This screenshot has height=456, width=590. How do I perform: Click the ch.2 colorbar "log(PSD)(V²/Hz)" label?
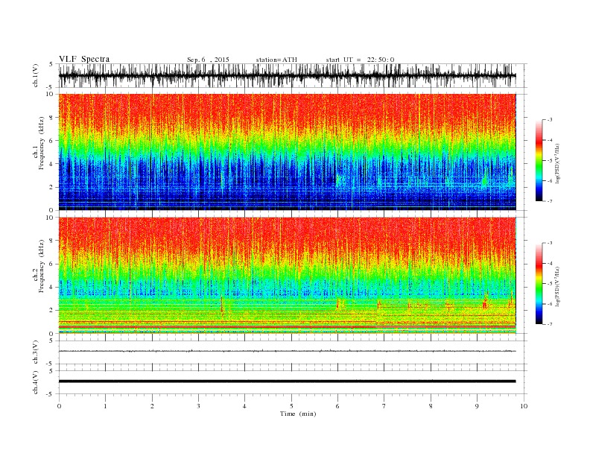pyautogui.click(x=557, y=287)
